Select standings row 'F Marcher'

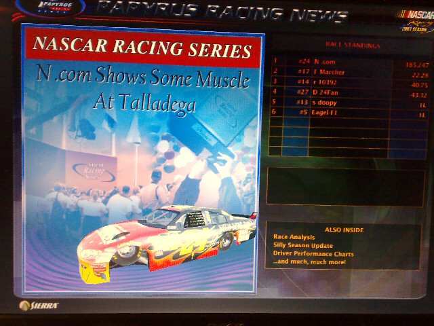(351, 73)
